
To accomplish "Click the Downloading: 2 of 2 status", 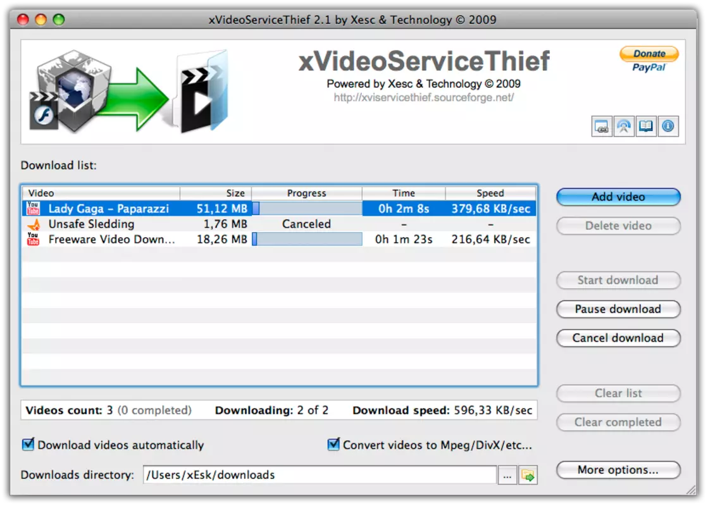I will pyautogui.click(x=272, y=410).
